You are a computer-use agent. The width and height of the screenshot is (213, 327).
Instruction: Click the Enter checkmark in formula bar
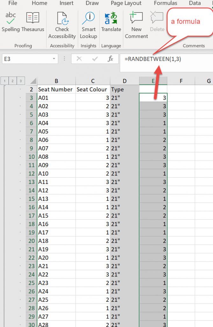[x=95, y=59]
